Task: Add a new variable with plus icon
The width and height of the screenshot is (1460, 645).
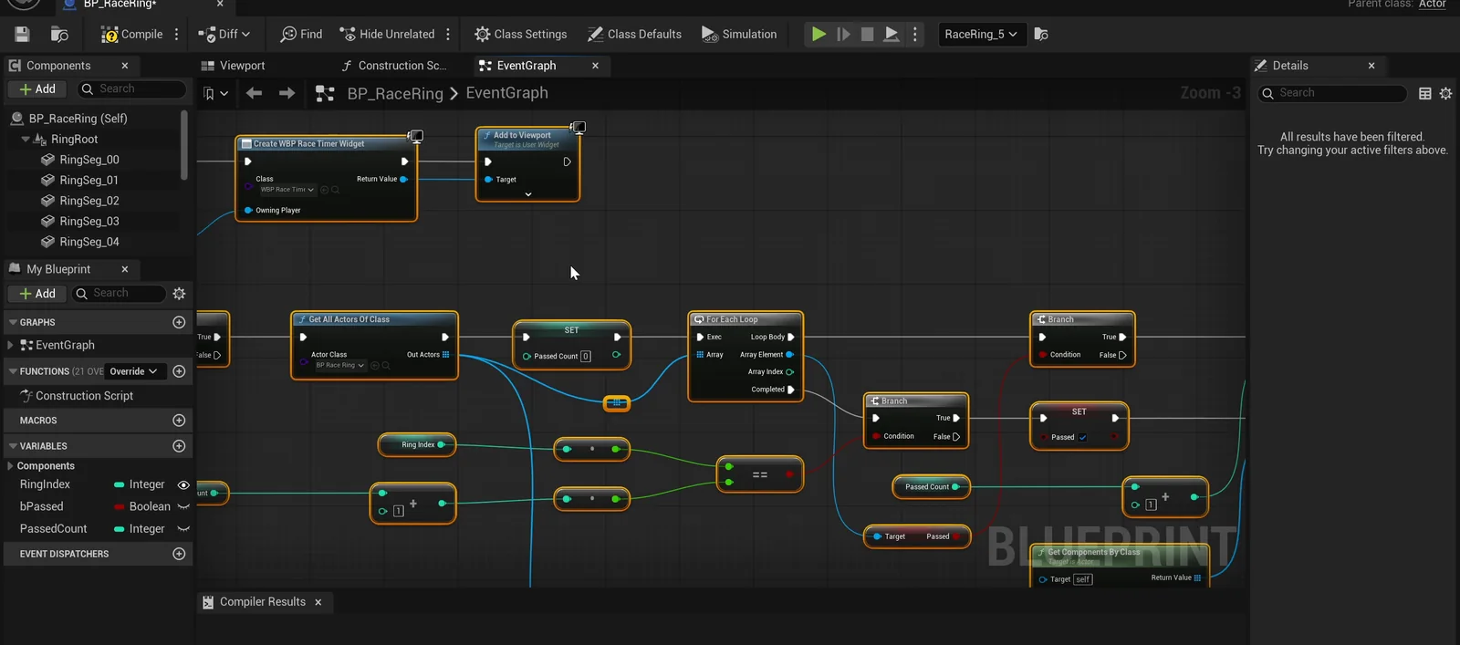Action: point(179,446)
